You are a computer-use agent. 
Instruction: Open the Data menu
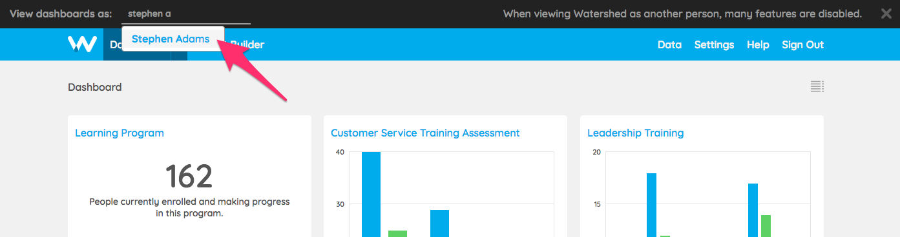(x=669, y=44)
